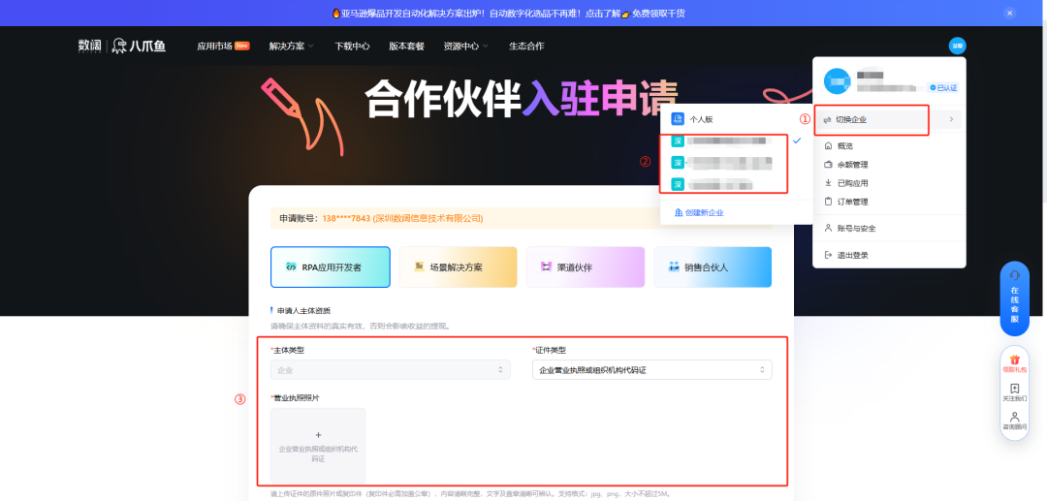Screen dimensions: 1047x501
Task: Close the top promotional banner
Action: coord(1009,13)
